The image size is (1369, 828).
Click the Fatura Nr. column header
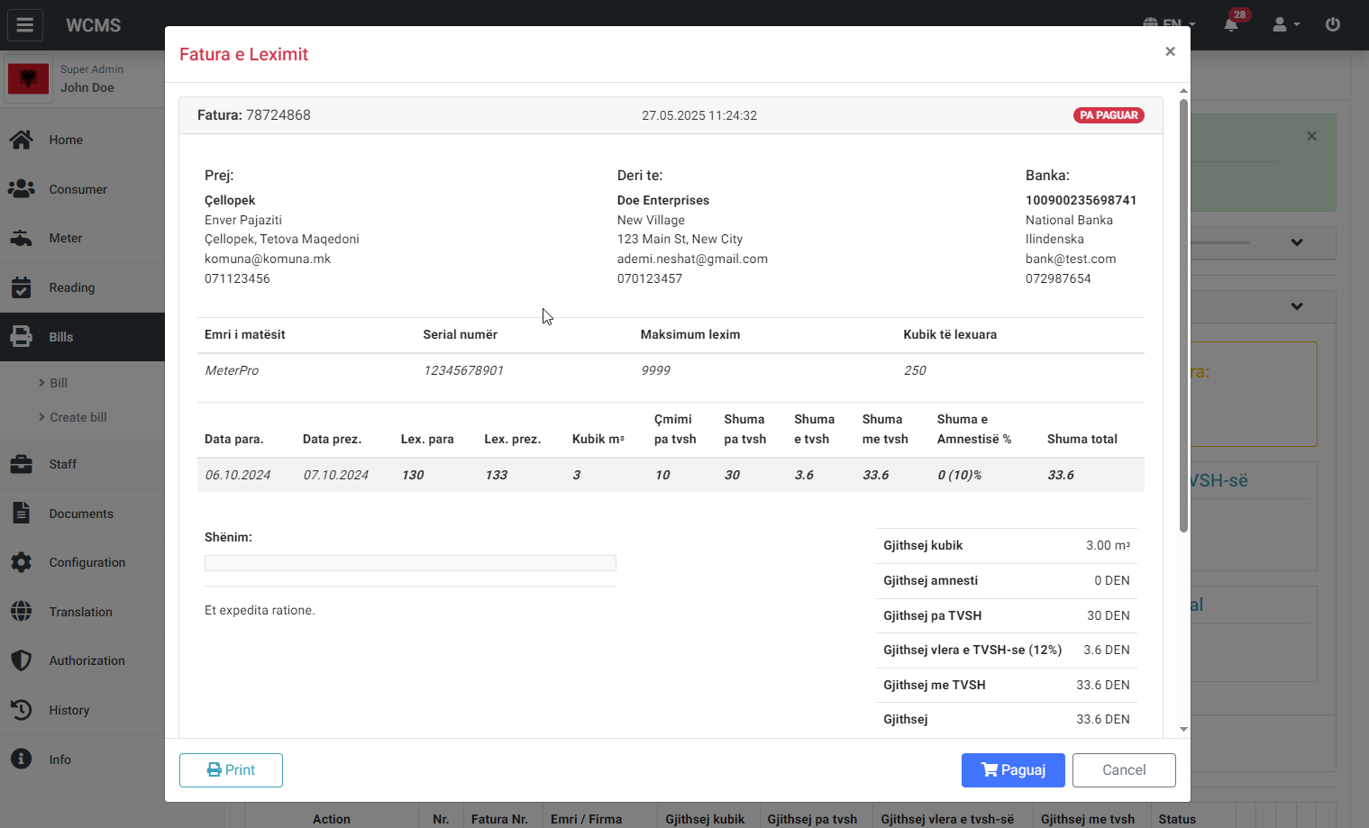[x=499, y=819]
